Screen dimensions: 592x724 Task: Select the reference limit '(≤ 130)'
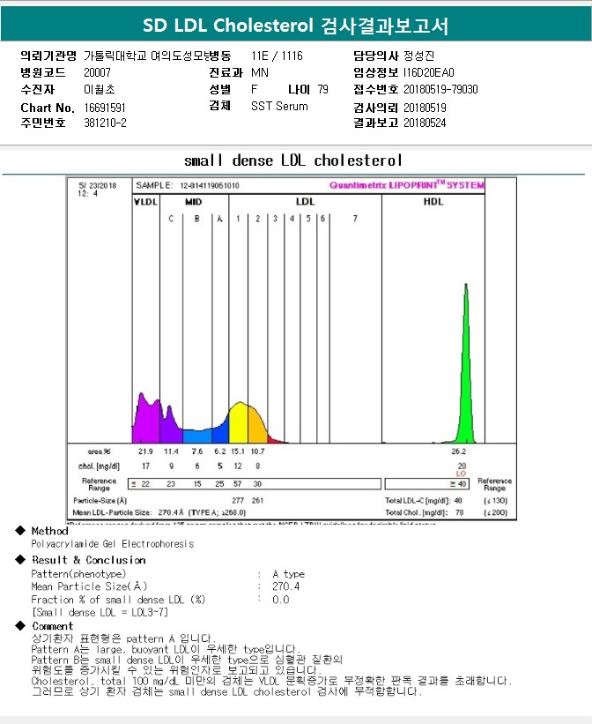[x=496, y=501]
